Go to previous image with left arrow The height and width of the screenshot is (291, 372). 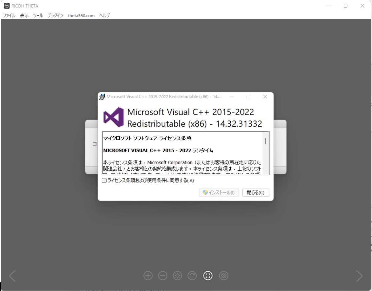click(12, 276)
